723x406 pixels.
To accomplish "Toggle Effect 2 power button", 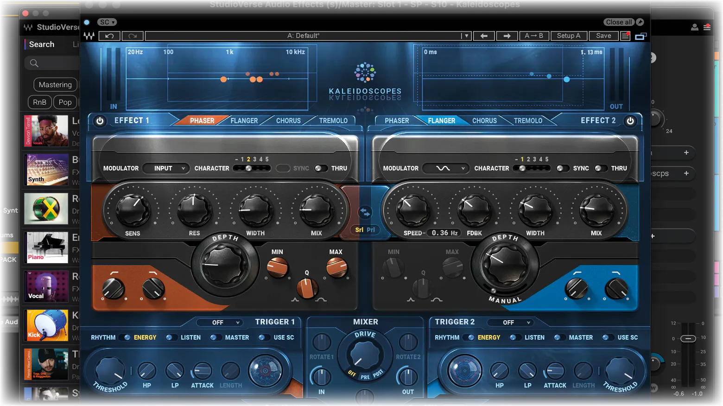I will (x=630, y=121).
